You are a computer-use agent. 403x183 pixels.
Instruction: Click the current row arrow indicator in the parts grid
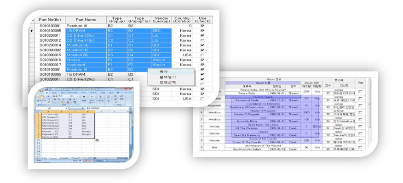pyautogui.click(x=32, y=31)
